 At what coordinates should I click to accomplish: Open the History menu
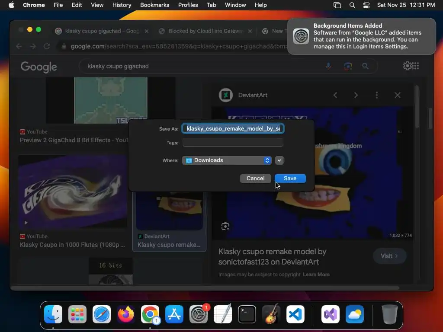tap(122, 5)
